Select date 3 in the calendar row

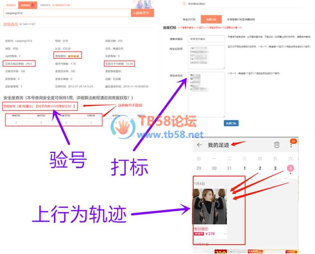pos(275,168)
